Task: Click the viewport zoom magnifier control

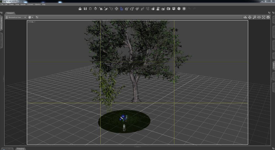Action: 254,17
